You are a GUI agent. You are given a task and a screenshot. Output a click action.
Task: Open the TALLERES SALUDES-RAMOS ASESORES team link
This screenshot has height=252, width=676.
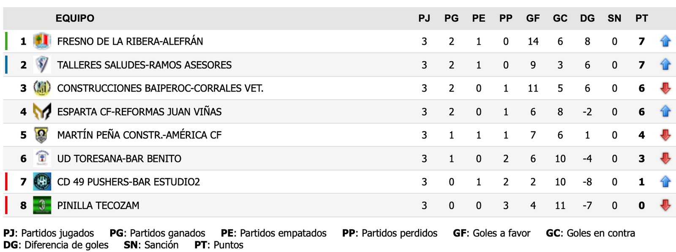(x=144, y=65)
